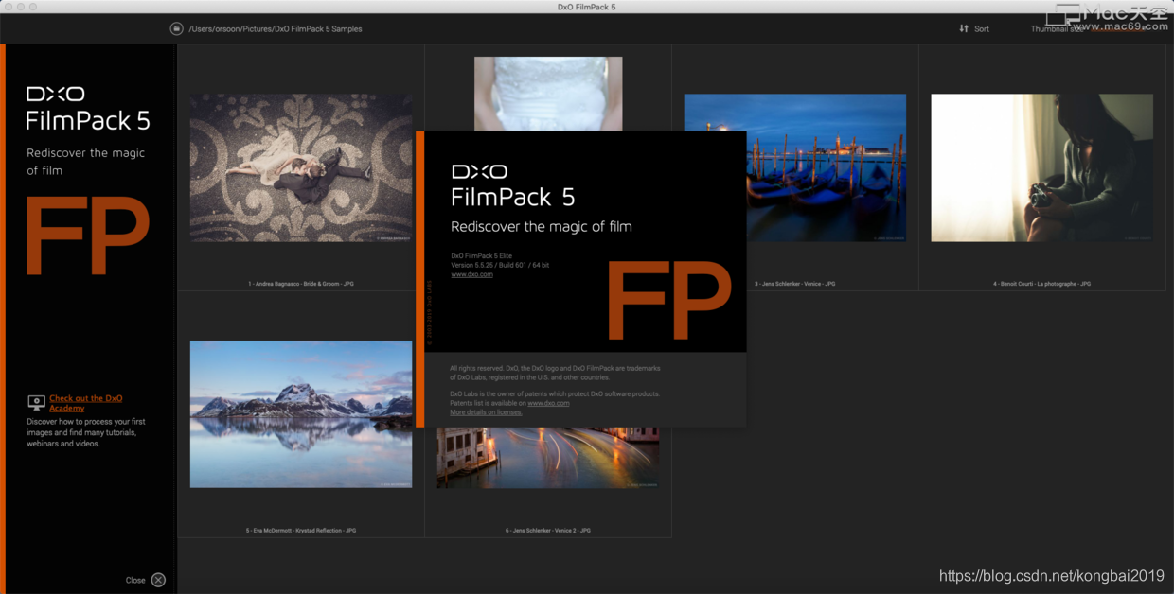Screen dimensions: 1174x594
Task: Click caption '3 - Jens Schlenker - Venice - JPG'
Action: [x=795, y=284]
